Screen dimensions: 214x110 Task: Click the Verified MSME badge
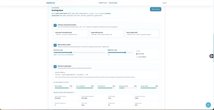(x=113, y=3)
